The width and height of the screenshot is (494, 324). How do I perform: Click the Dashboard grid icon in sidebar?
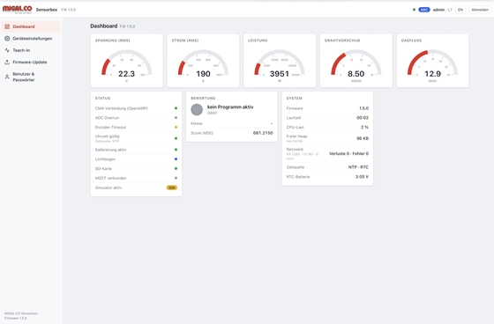[7, 26]
